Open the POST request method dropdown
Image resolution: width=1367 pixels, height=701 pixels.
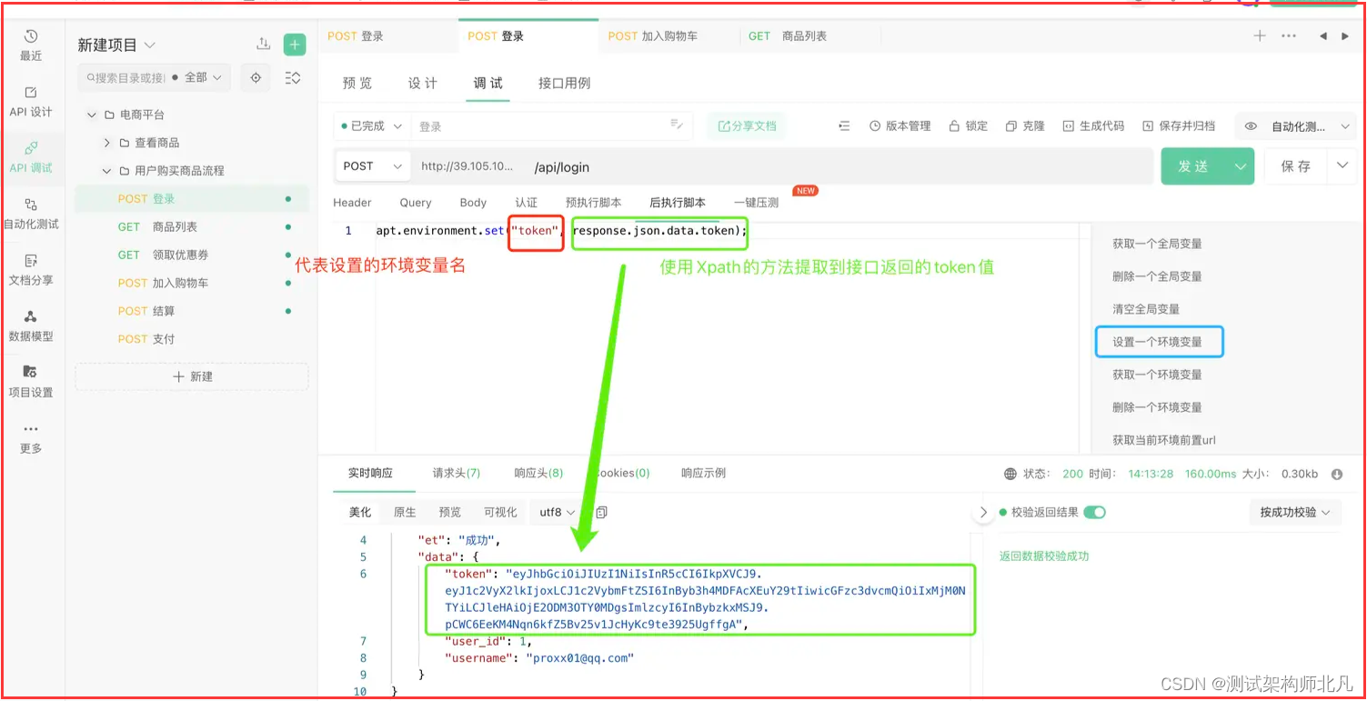point(372,165)
